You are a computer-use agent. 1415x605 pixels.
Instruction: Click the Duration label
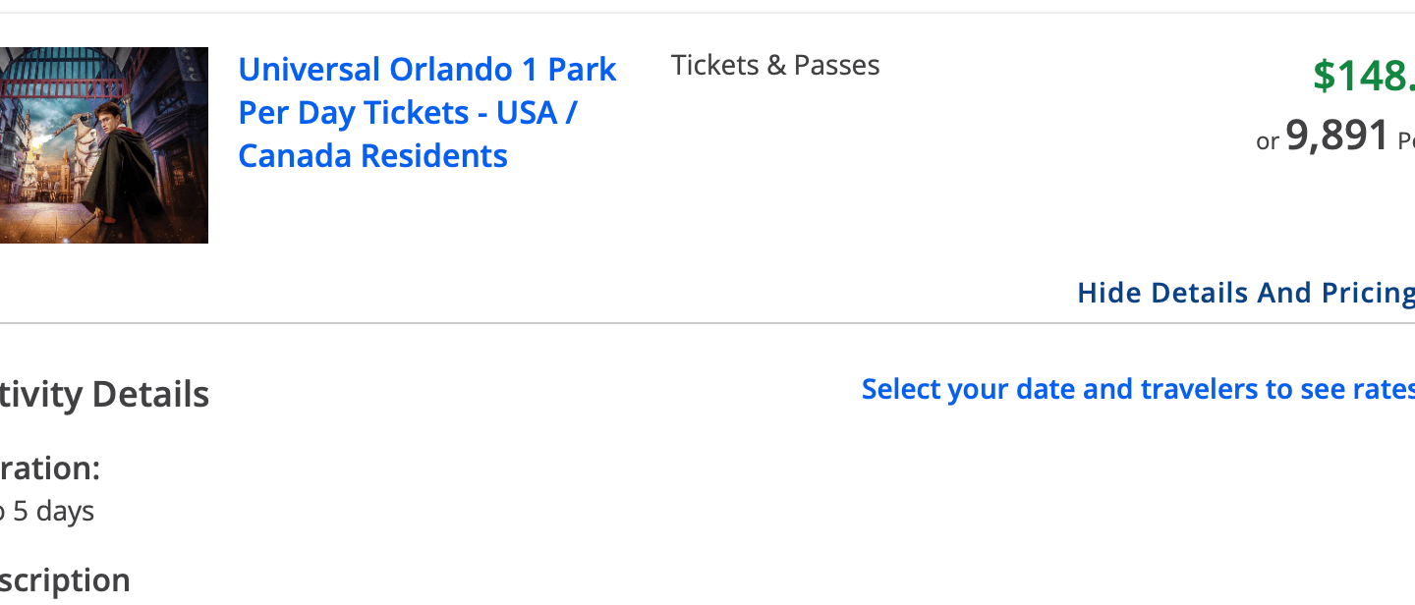(49, 467)
